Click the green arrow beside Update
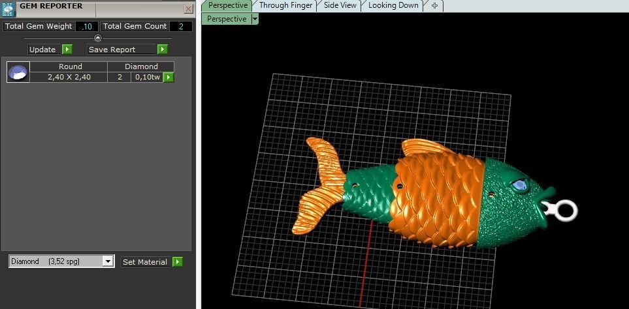629x309 pixels. [67, 50]
